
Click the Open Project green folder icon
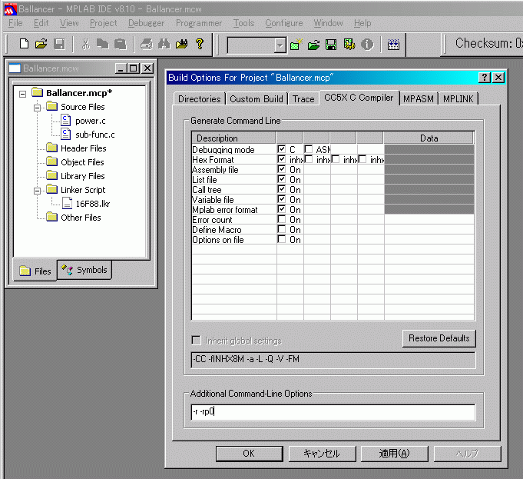point(313,45)
